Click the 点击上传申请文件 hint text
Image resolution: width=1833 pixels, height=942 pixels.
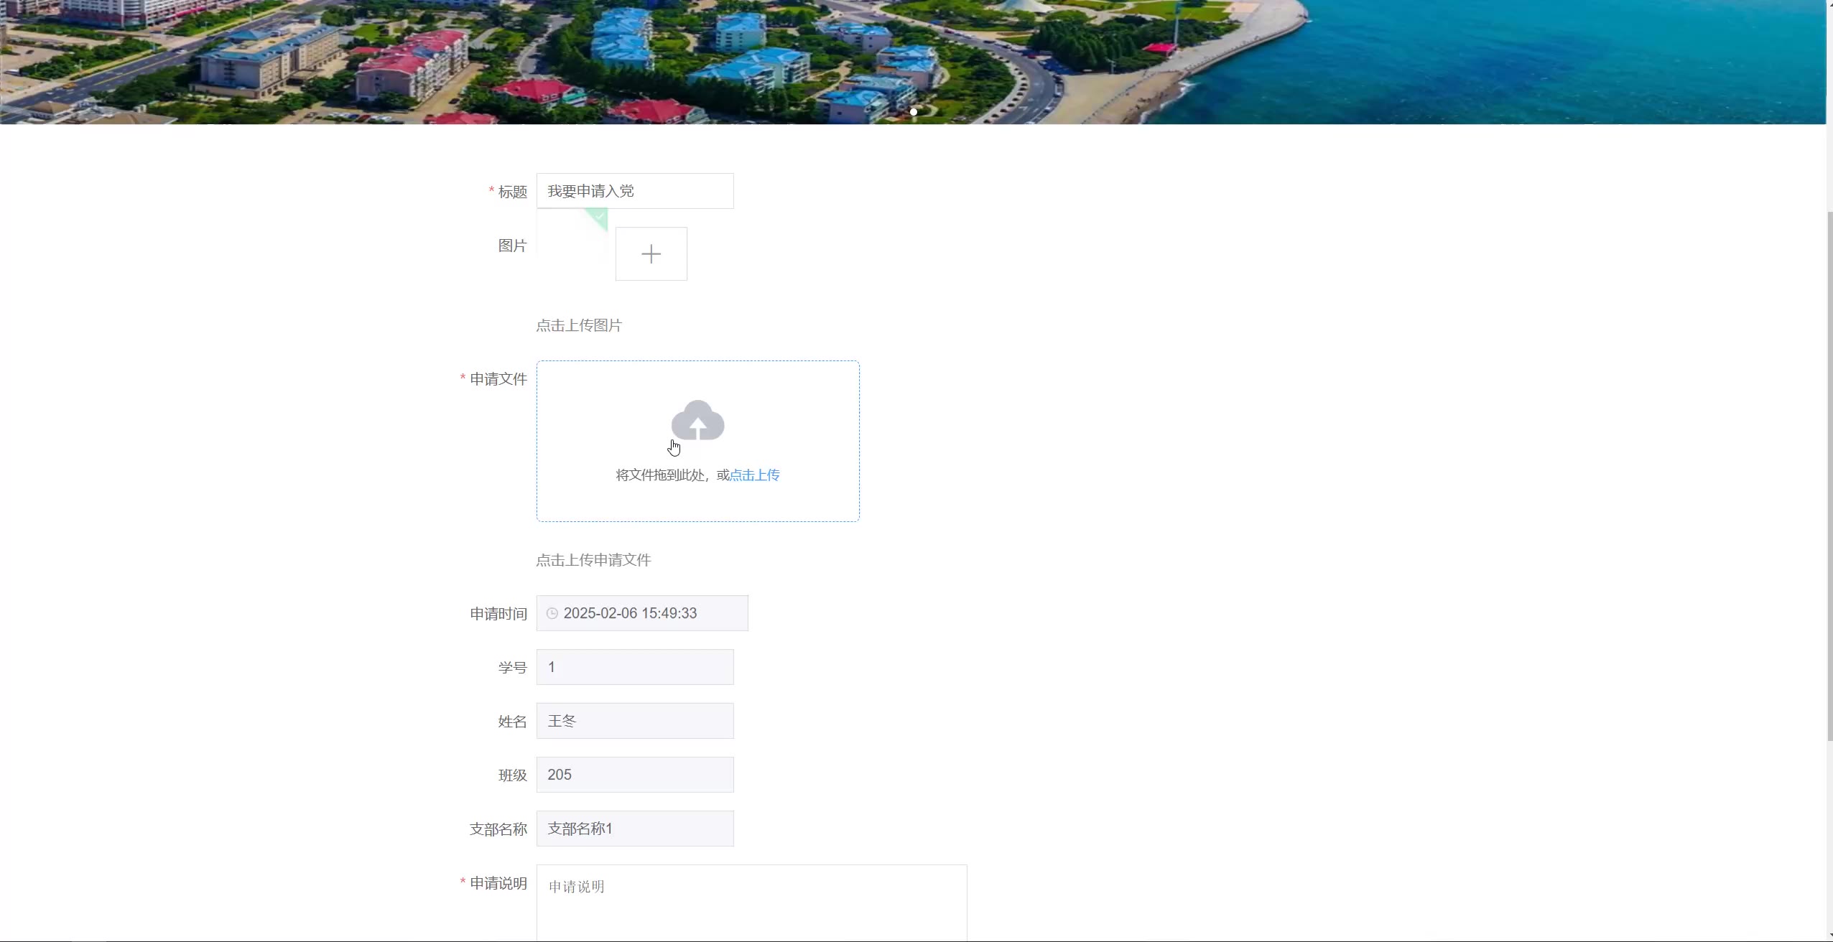pyautogui.click(x=593, y=560)
